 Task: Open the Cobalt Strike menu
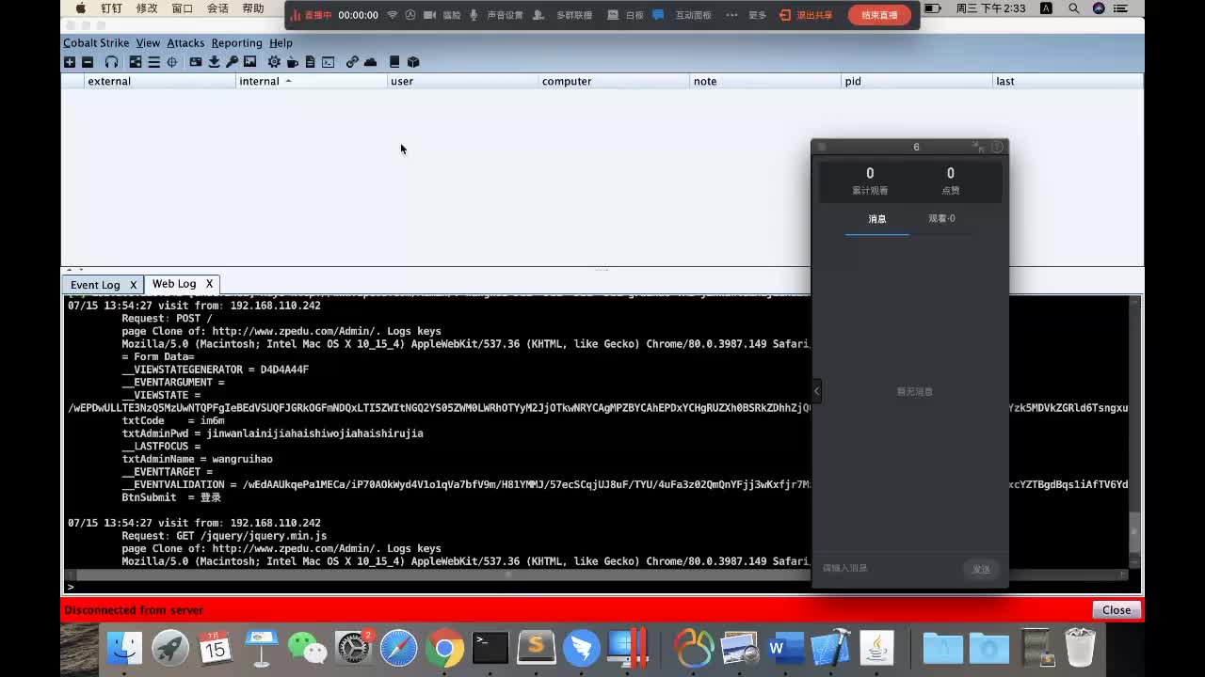[96, 42]
